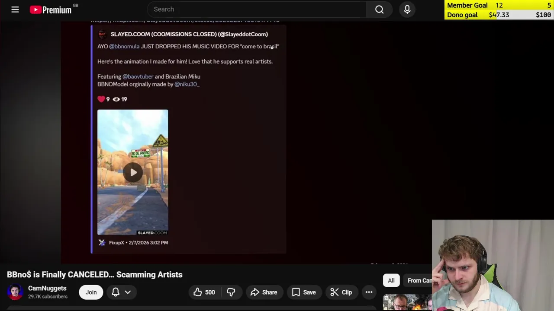Open more actions three-dot menu
This screenshot has height=311, width=554.
(x=369, y=292)
